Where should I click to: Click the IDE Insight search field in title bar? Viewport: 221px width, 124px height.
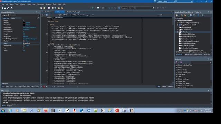(x=184, y=1)
